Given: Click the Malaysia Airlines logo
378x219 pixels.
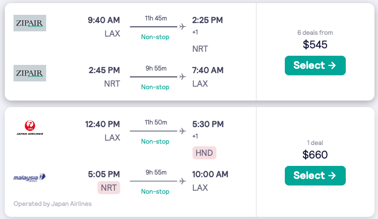Looking at the screenshot, I should 30,177.
